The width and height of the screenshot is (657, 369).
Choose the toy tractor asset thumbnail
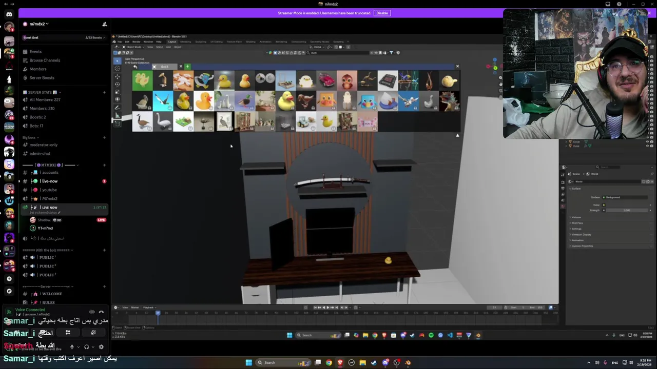click(x=306, y=122)
